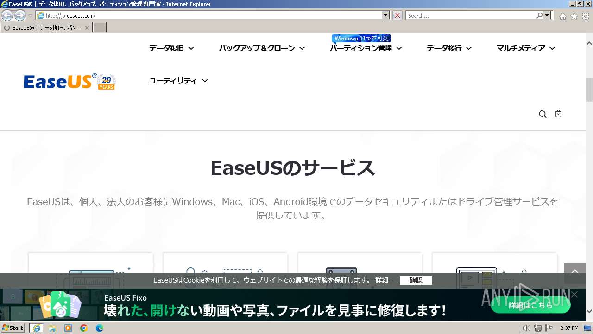The image size is (593, 334).
Task: Open search provider dropdown arrow
Action: point(548,15)
